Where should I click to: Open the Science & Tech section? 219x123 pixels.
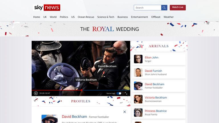coord(106,17)
